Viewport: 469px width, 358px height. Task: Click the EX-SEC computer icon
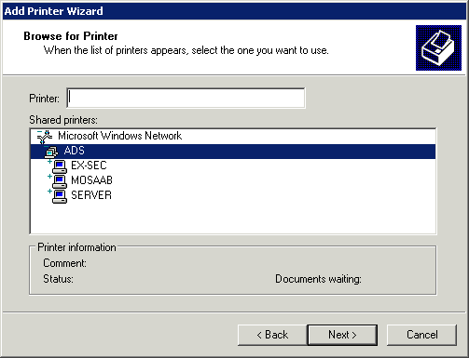point(60,166)
